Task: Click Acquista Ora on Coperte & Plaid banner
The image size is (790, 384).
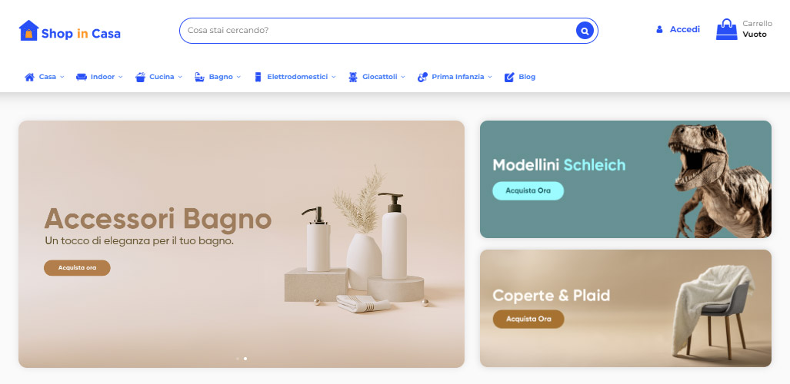Action: click(x=528, y=319)
